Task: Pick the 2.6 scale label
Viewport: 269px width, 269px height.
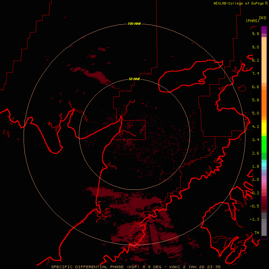Action: tap(256, 153)
